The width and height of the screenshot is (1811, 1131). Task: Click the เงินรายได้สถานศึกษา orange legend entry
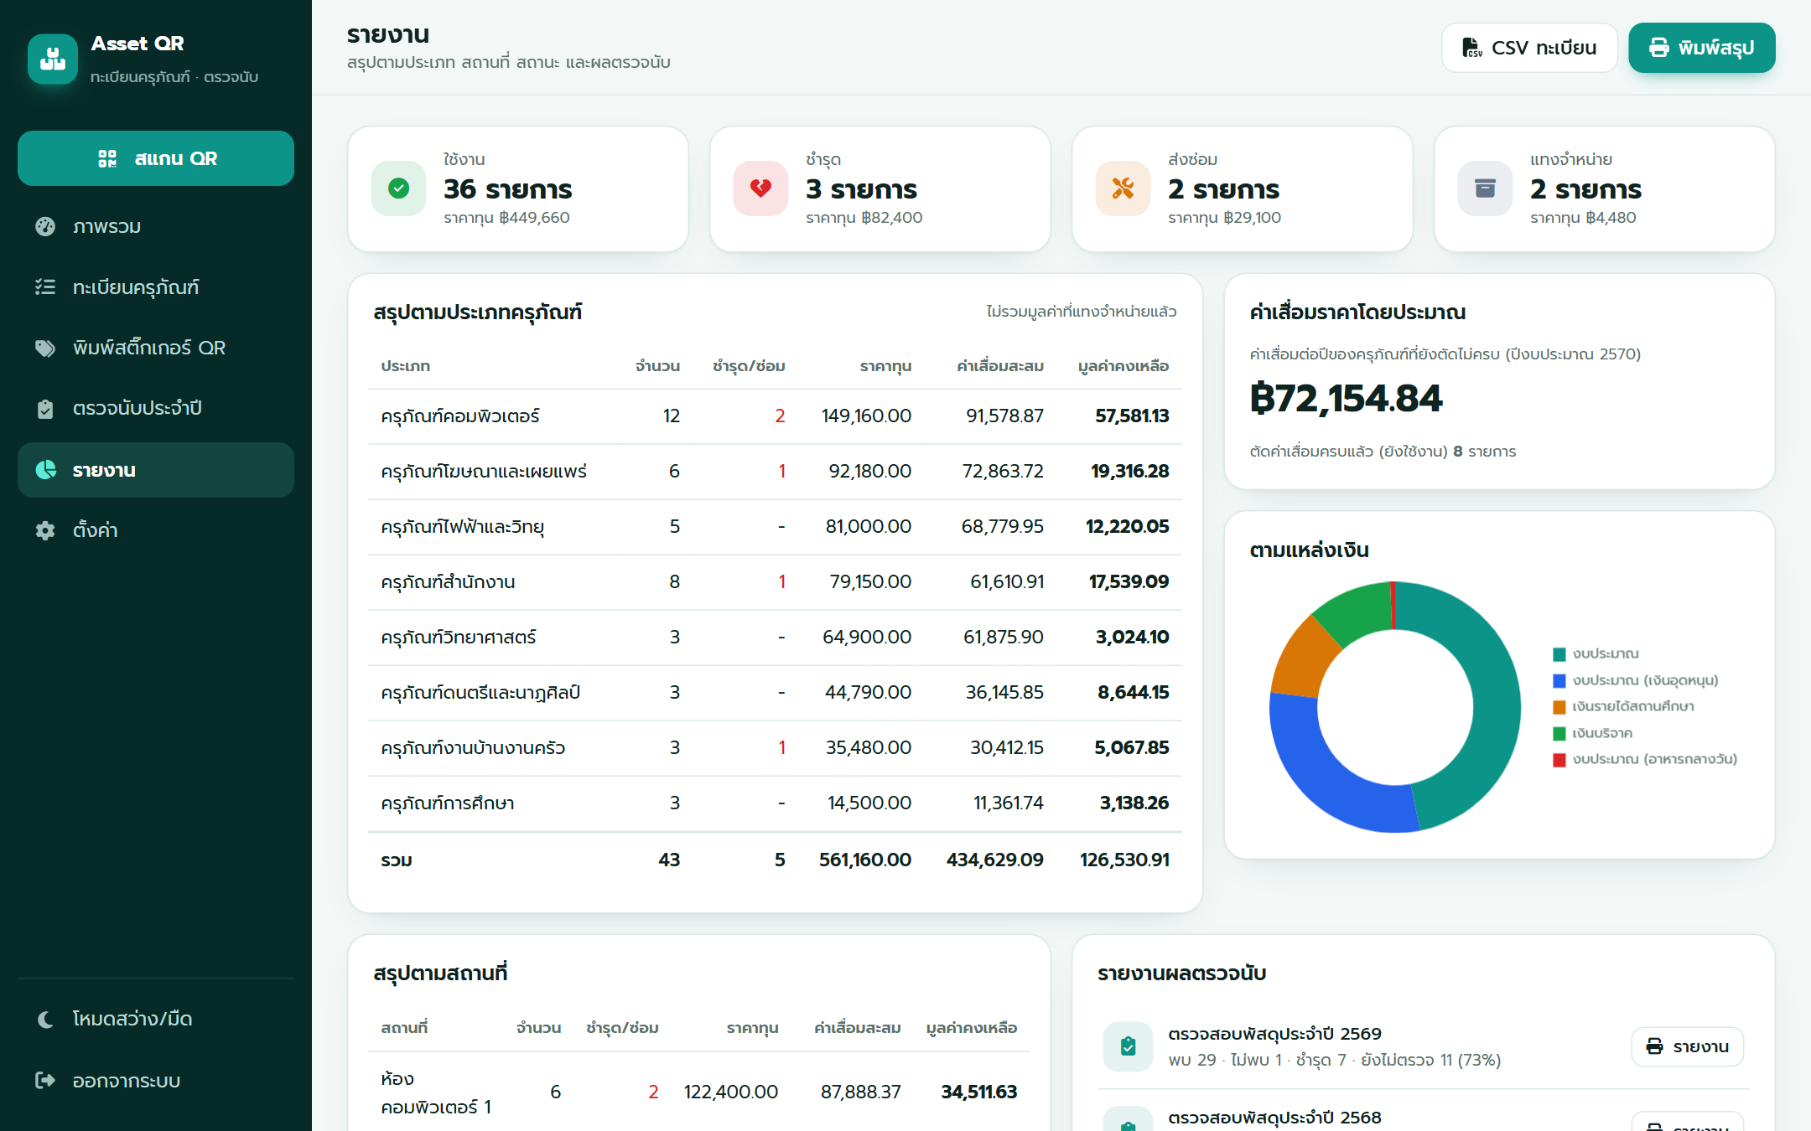point(1623,706)
